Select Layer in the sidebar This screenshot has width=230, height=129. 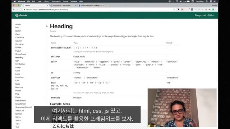pos(18,74)
